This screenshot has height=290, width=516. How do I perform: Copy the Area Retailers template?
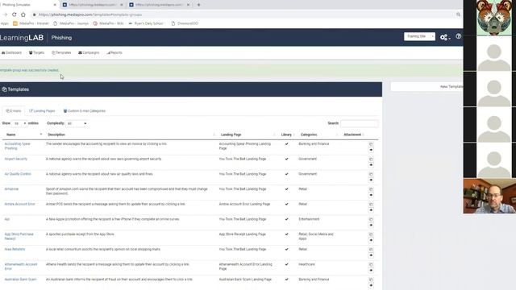coord(371,250)
